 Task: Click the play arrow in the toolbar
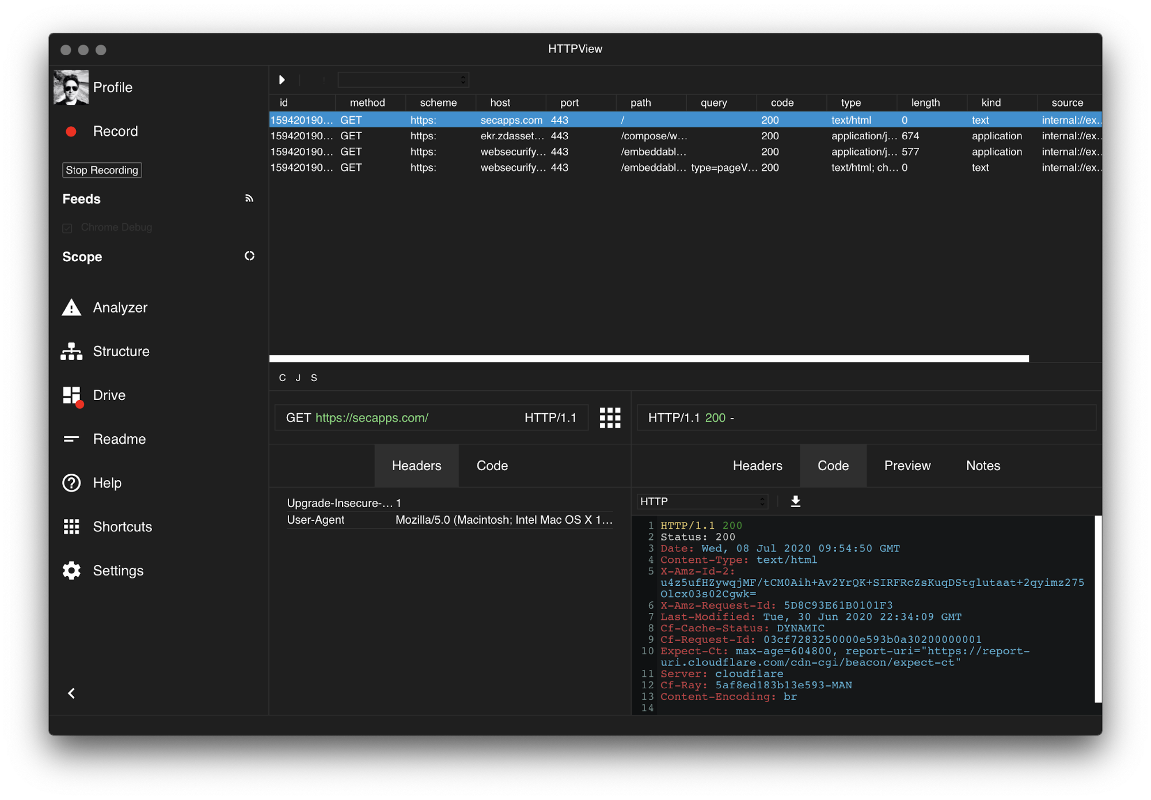[x=282, y=79]
